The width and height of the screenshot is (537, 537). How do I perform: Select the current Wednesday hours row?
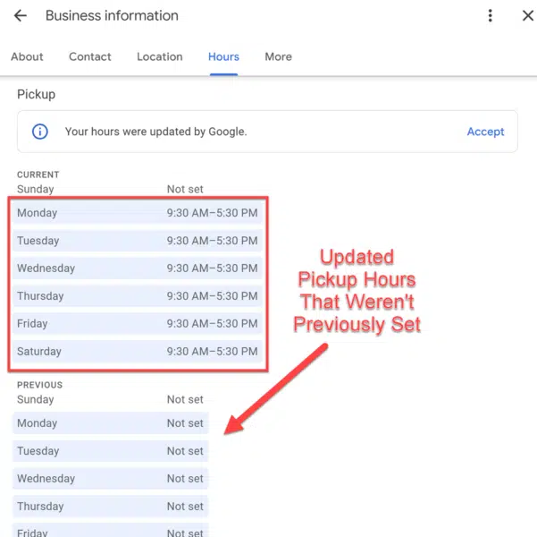(x=138, y=268)
